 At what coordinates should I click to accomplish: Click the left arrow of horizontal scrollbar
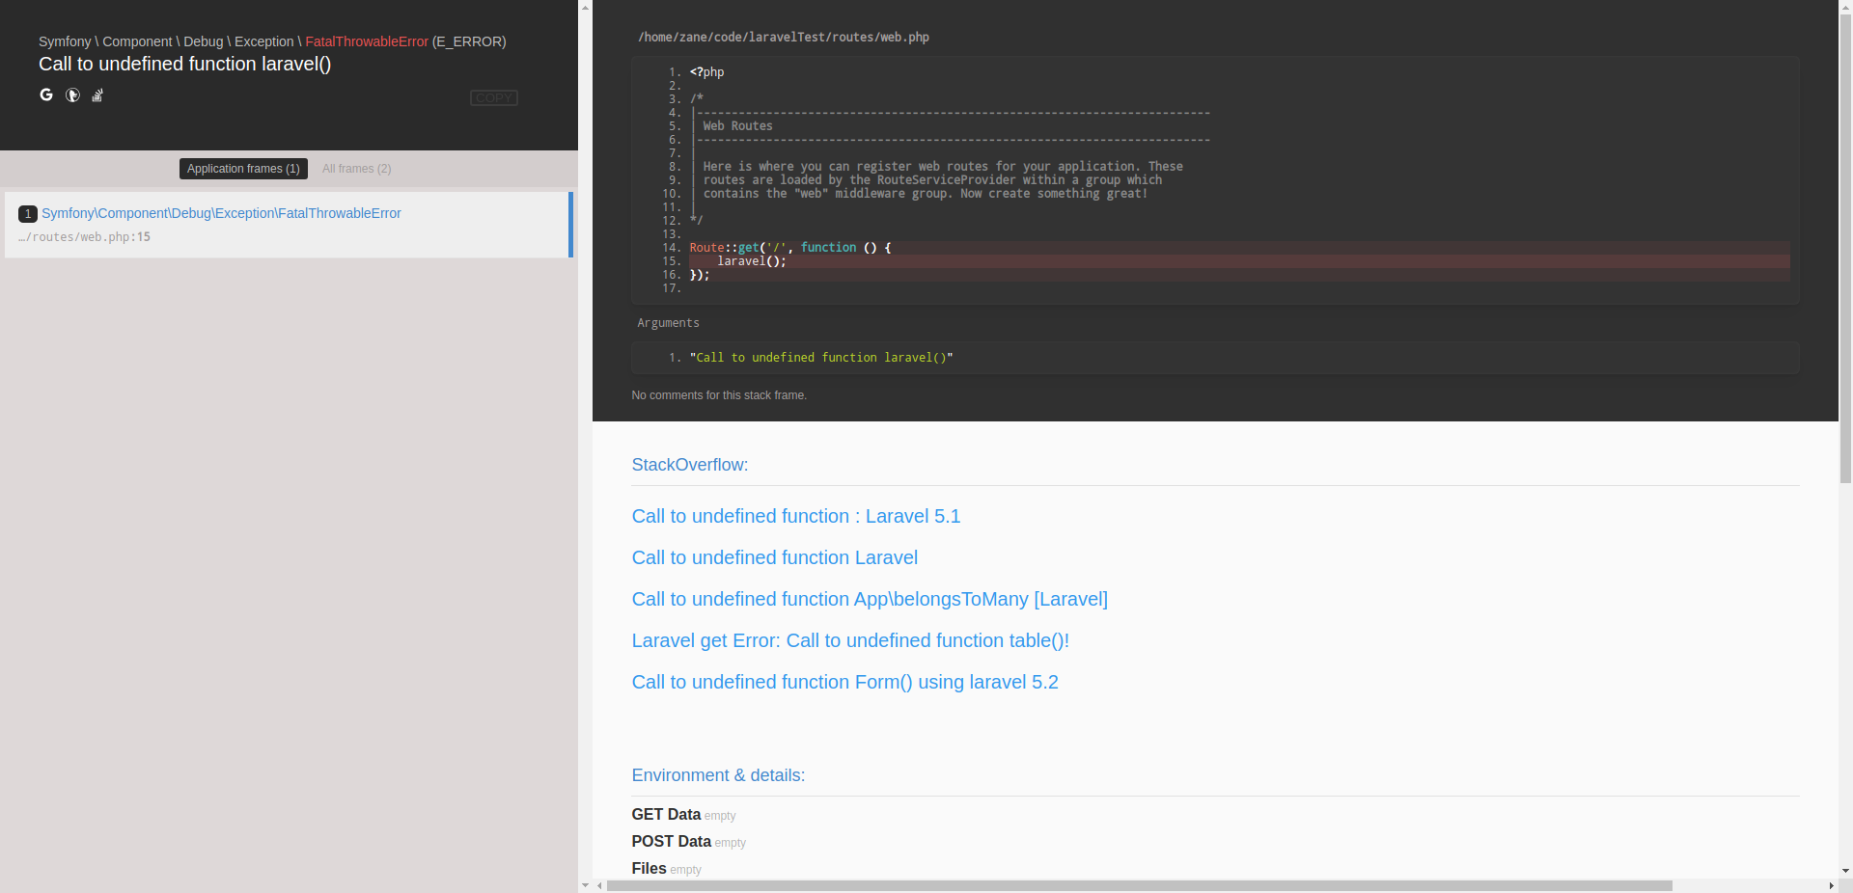[599, 885]
